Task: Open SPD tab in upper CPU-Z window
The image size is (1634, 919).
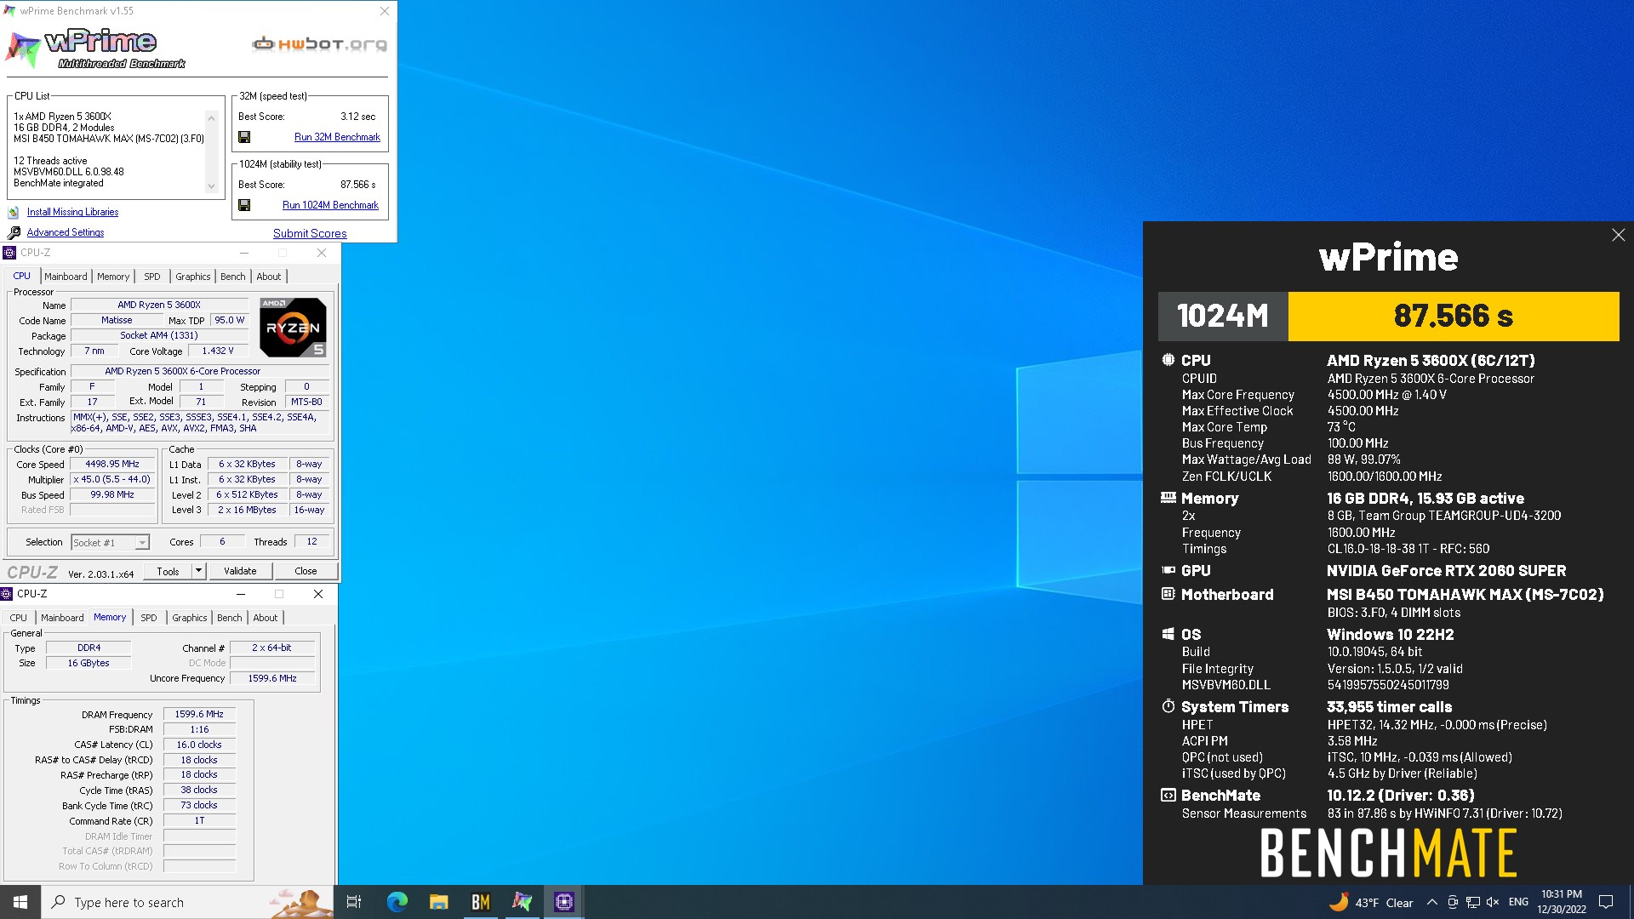Action: point(151,277)
